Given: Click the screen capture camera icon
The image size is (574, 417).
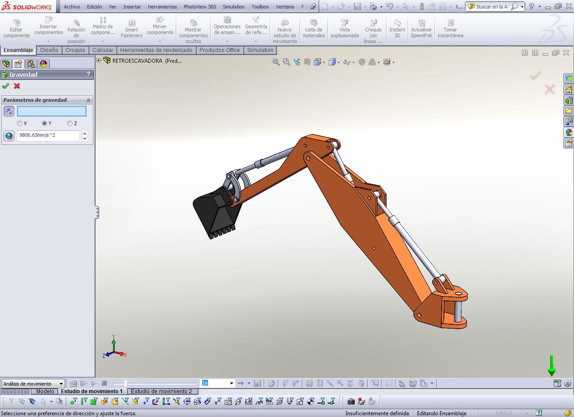Looking at the screenshot, I should pyautogui.click(x=351, y=401).
